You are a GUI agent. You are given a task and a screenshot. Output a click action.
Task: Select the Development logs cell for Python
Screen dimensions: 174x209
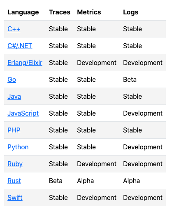tap(143, 147)
